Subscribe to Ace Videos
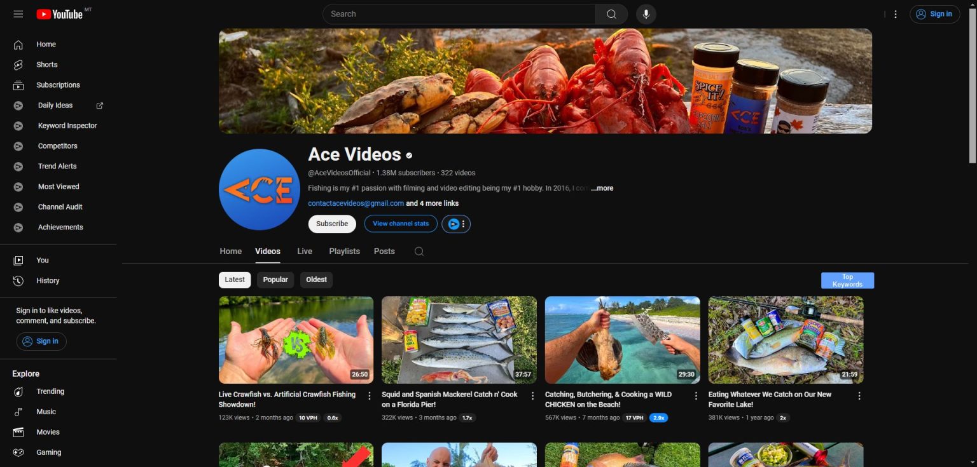 click(x=331, y=224)
